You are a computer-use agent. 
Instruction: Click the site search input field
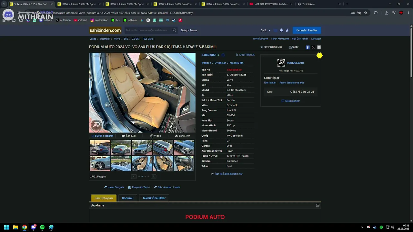click(148, 30)
